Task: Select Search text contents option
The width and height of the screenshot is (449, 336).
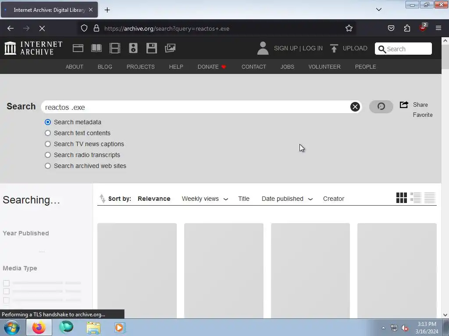Action: tap(48, 133)
